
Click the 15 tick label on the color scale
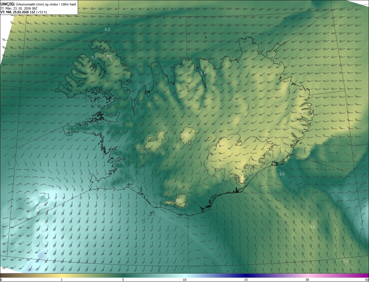coord(246,280)
